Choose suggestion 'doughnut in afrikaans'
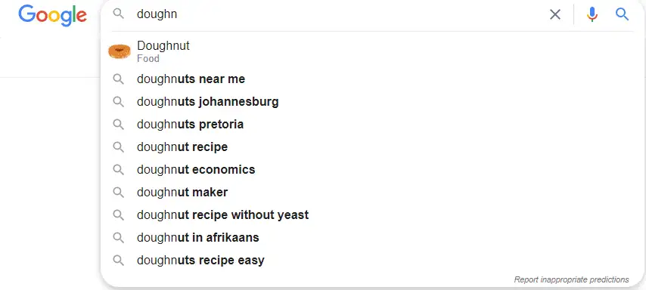Screen dimensions: 646x290 (x=372, y=237)
